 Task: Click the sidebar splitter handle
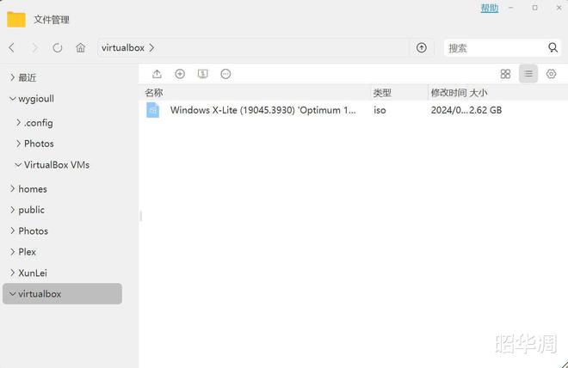pos(140,216)
